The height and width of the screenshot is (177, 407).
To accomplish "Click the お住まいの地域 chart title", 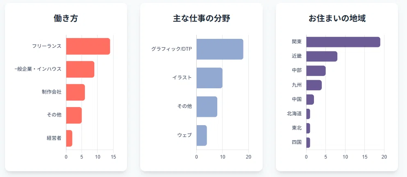I will 337,18.
